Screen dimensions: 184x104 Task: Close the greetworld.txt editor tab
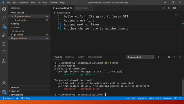(x=71, y=8)
